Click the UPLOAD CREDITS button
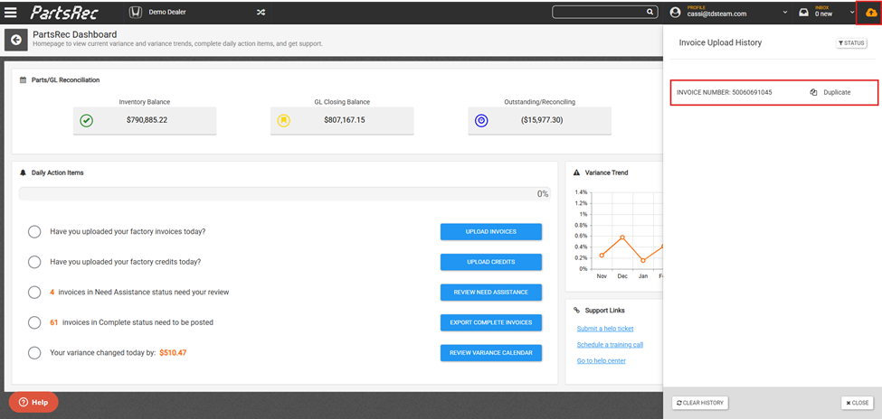 [x=491, y=262]
